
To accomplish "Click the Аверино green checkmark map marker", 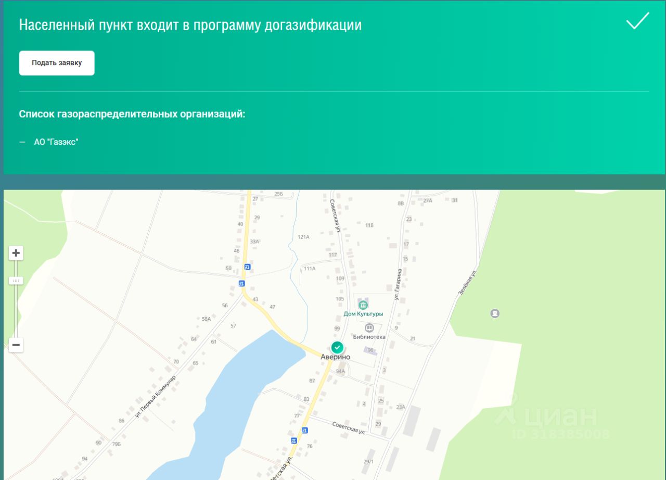I will [x=337, y=347].
